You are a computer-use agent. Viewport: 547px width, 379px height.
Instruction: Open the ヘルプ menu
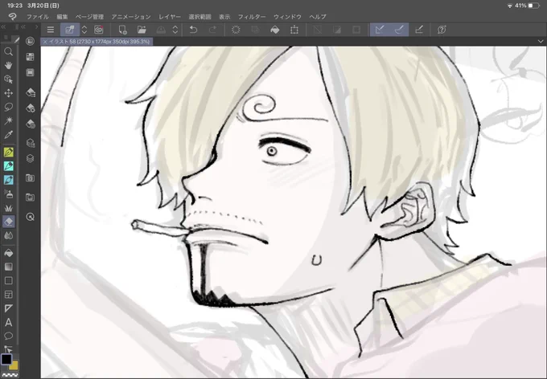[318, 17]
